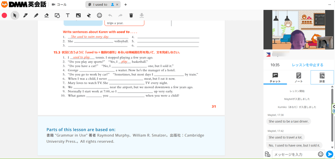Click 'Mary loves to watch TV' sentence
335x159 pixels.
(118, 83)
